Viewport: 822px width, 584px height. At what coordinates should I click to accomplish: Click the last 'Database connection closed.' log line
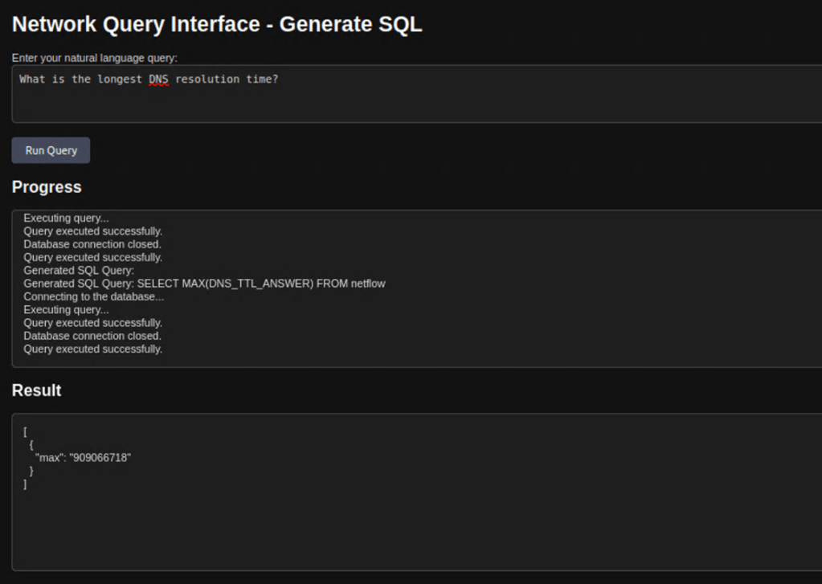[92, 336]
